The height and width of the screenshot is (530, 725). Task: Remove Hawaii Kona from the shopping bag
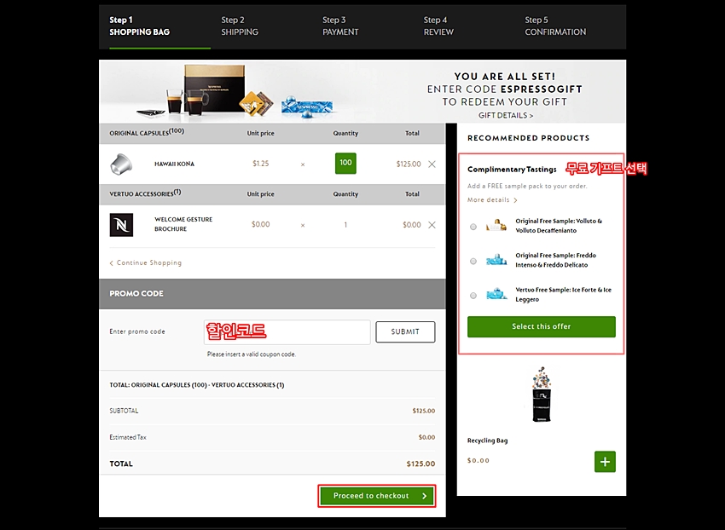[x=432, y=164]
